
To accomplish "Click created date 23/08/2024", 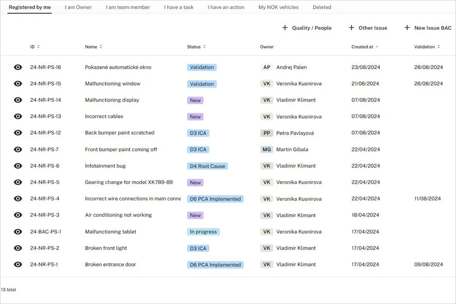I will tap(366, 67).
